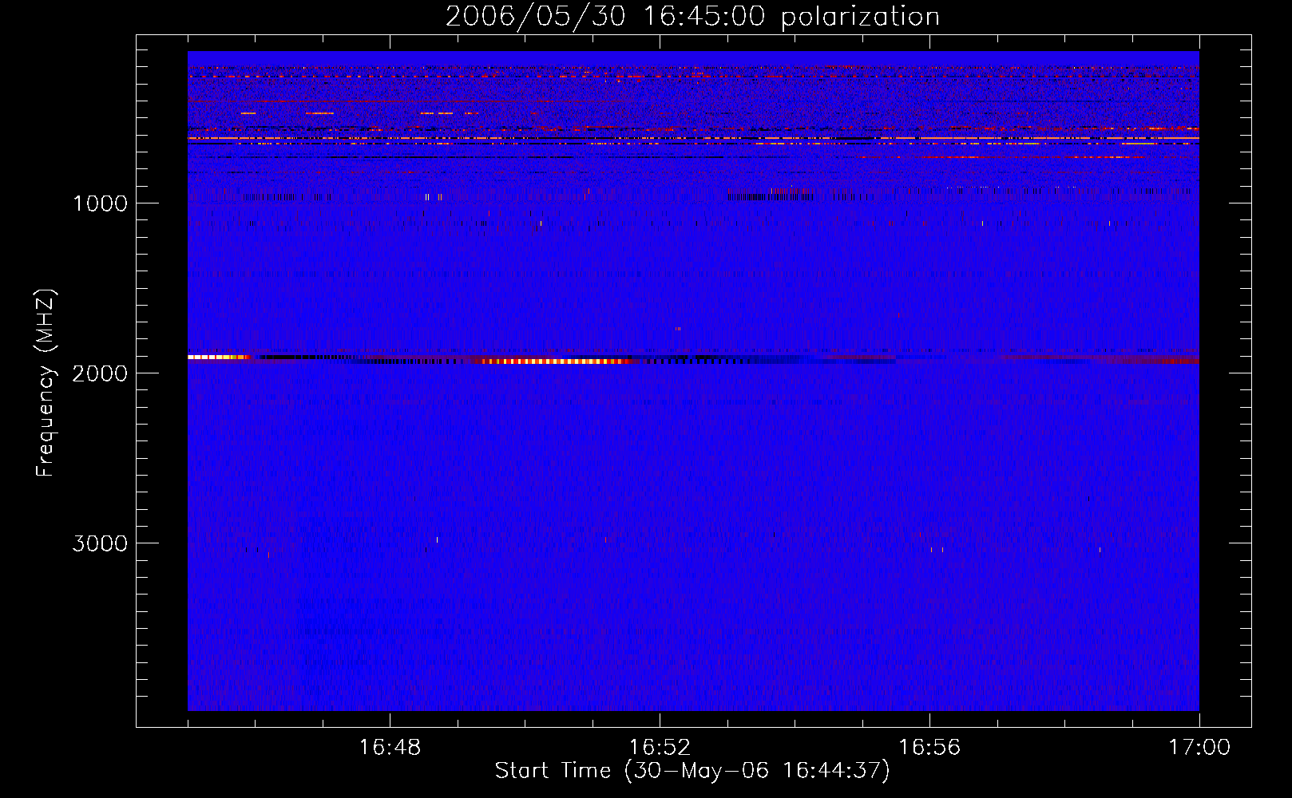1292x798 pixels.
Task: Click the 3000 frequency tick label
Action: [100, 543]
